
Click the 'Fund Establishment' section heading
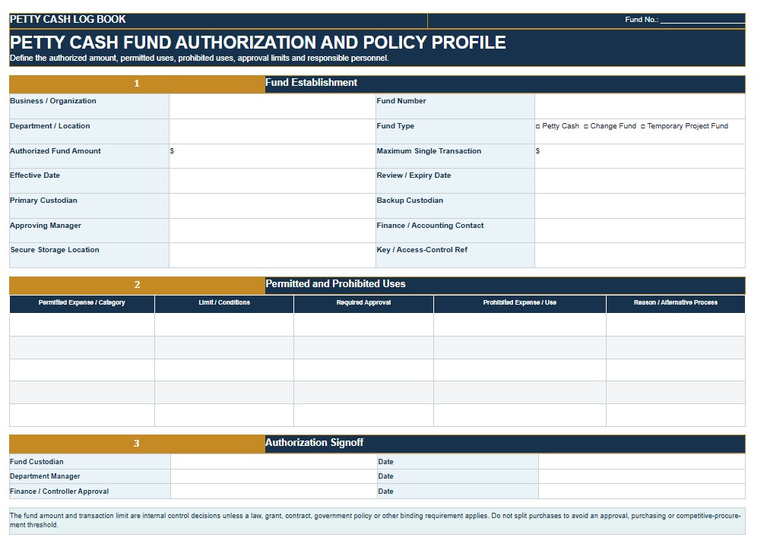pos(311,83)
